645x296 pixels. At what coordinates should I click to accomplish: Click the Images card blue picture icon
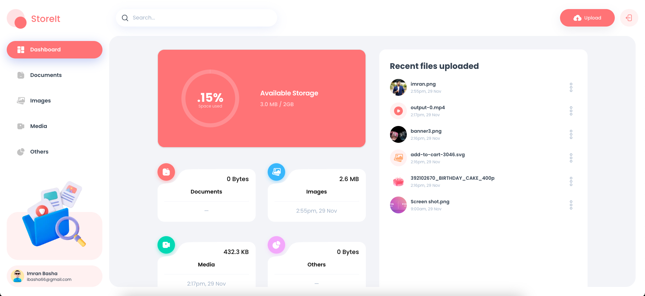tap(276, 172)
